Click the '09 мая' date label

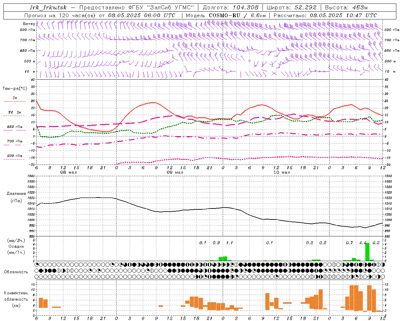click(175, 172)
